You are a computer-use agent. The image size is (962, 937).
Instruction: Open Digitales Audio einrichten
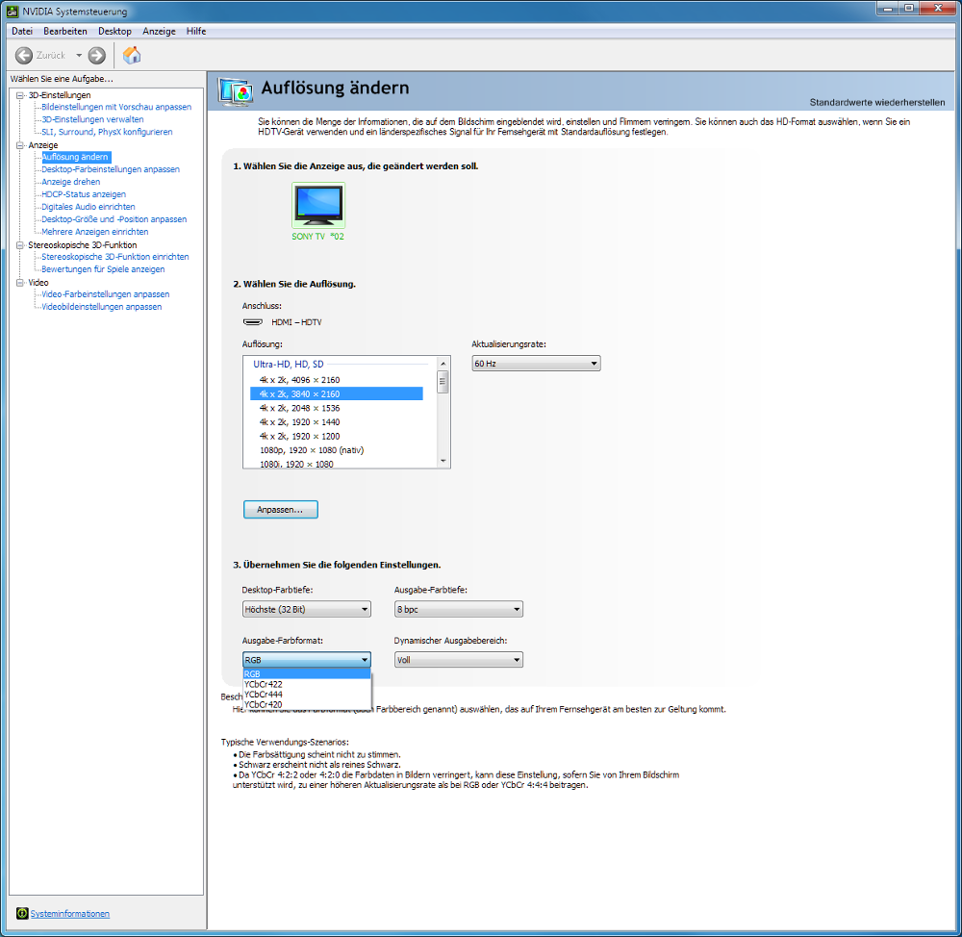[x=89, y=207]
